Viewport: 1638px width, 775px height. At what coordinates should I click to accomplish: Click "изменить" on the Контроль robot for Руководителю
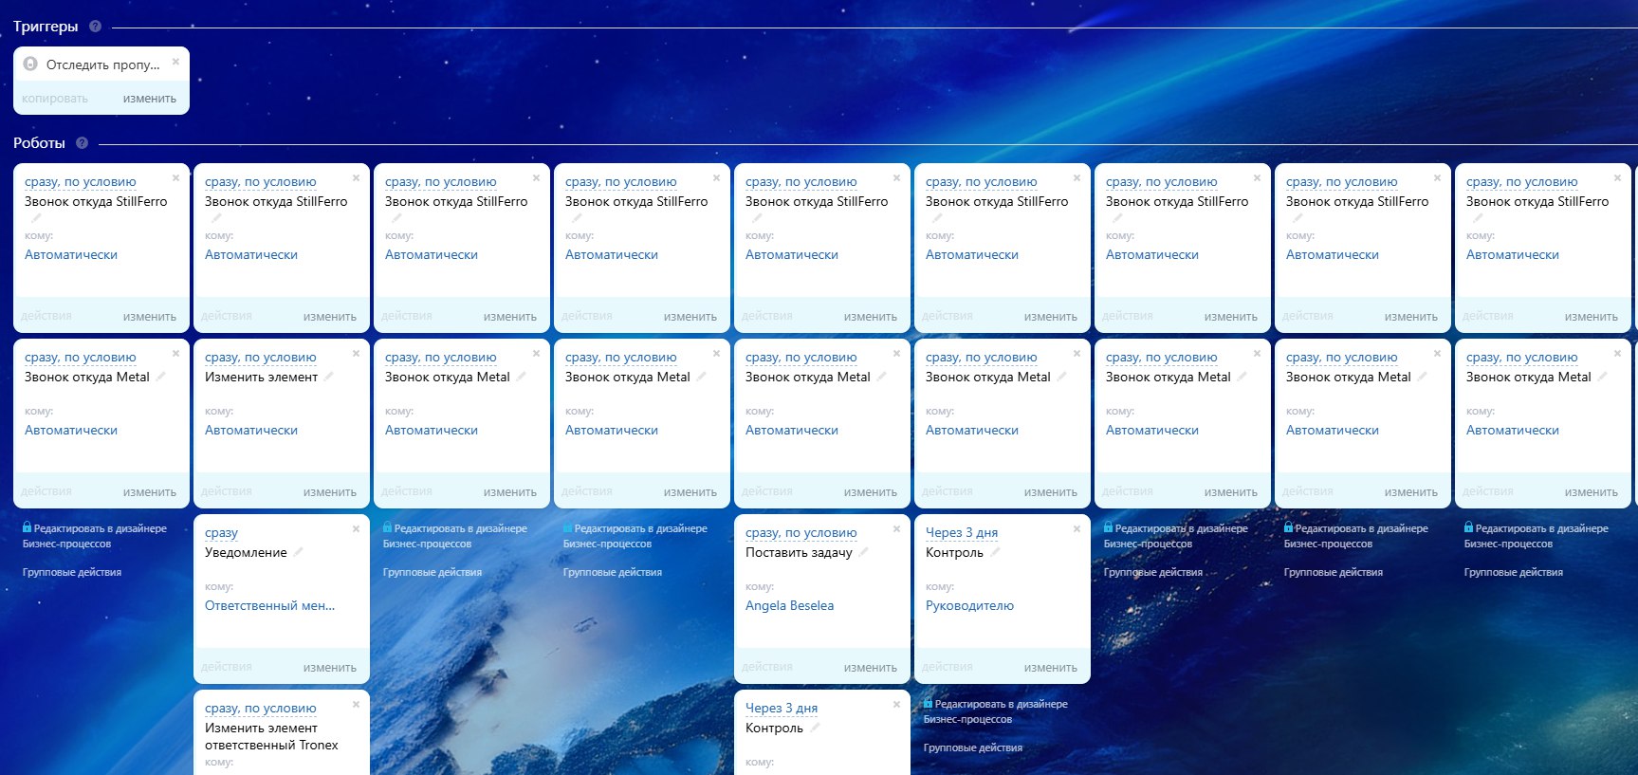pos(1050,668)
